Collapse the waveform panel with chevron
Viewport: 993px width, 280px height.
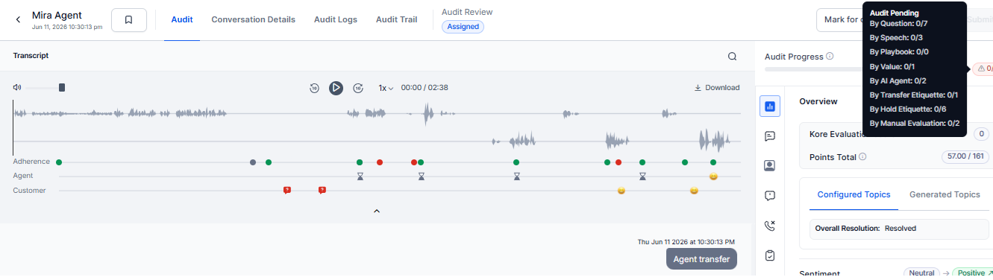click(377, 211)
